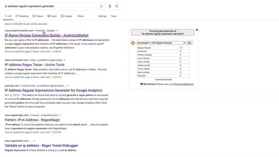Viewport: 279px width, 157px height.
Task: Open the Download action dropdown
Action: [143, 43]
